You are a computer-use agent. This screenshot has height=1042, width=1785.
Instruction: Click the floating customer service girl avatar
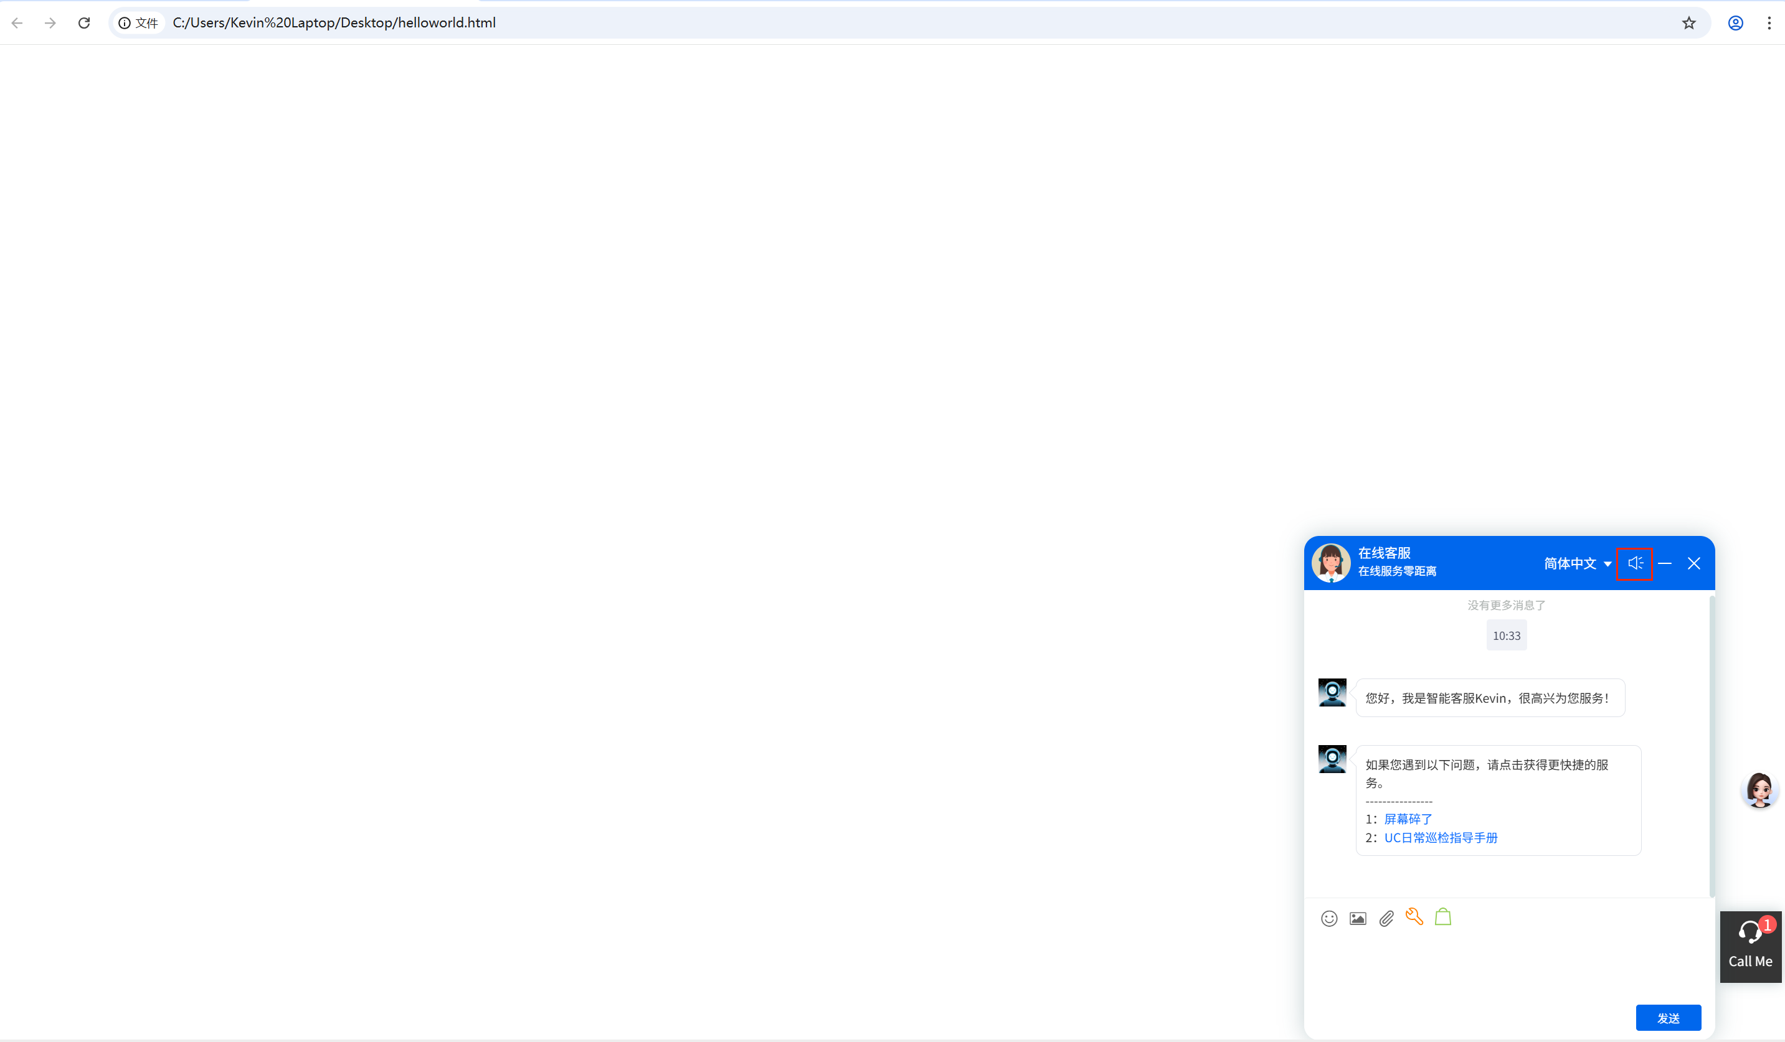(1761, 791)
